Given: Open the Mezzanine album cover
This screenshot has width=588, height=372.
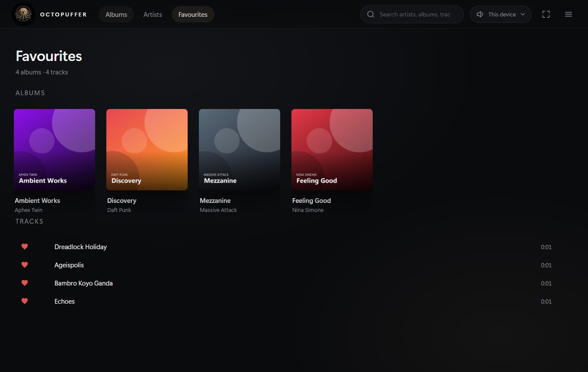Looking at the screenshot, I should coord(240,150).
